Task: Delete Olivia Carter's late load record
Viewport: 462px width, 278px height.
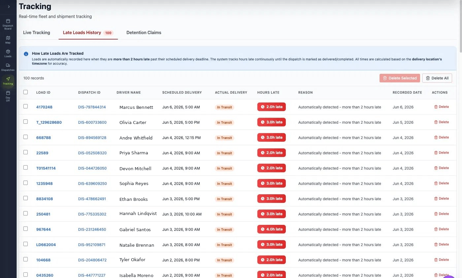Action: 442,122
